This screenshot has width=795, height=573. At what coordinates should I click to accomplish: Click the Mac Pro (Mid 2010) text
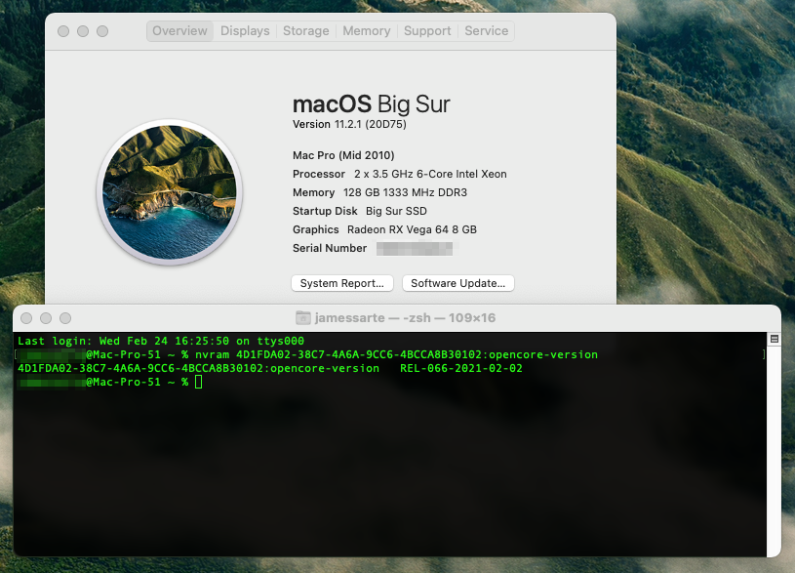(x=343, y=155)
